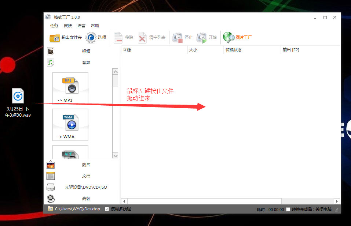Click the 停止 stop icon
351x226 pixels.
tap(177, 37)
